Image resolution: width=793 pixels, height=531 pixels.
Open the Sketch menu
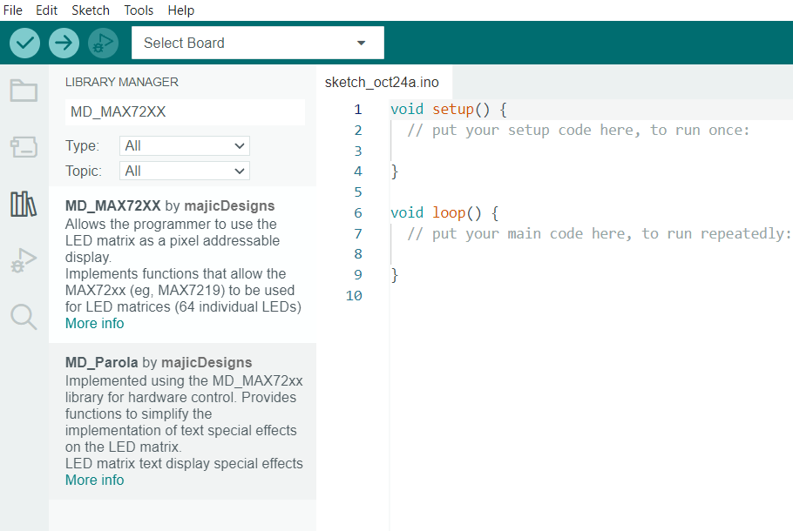(91, 10)
